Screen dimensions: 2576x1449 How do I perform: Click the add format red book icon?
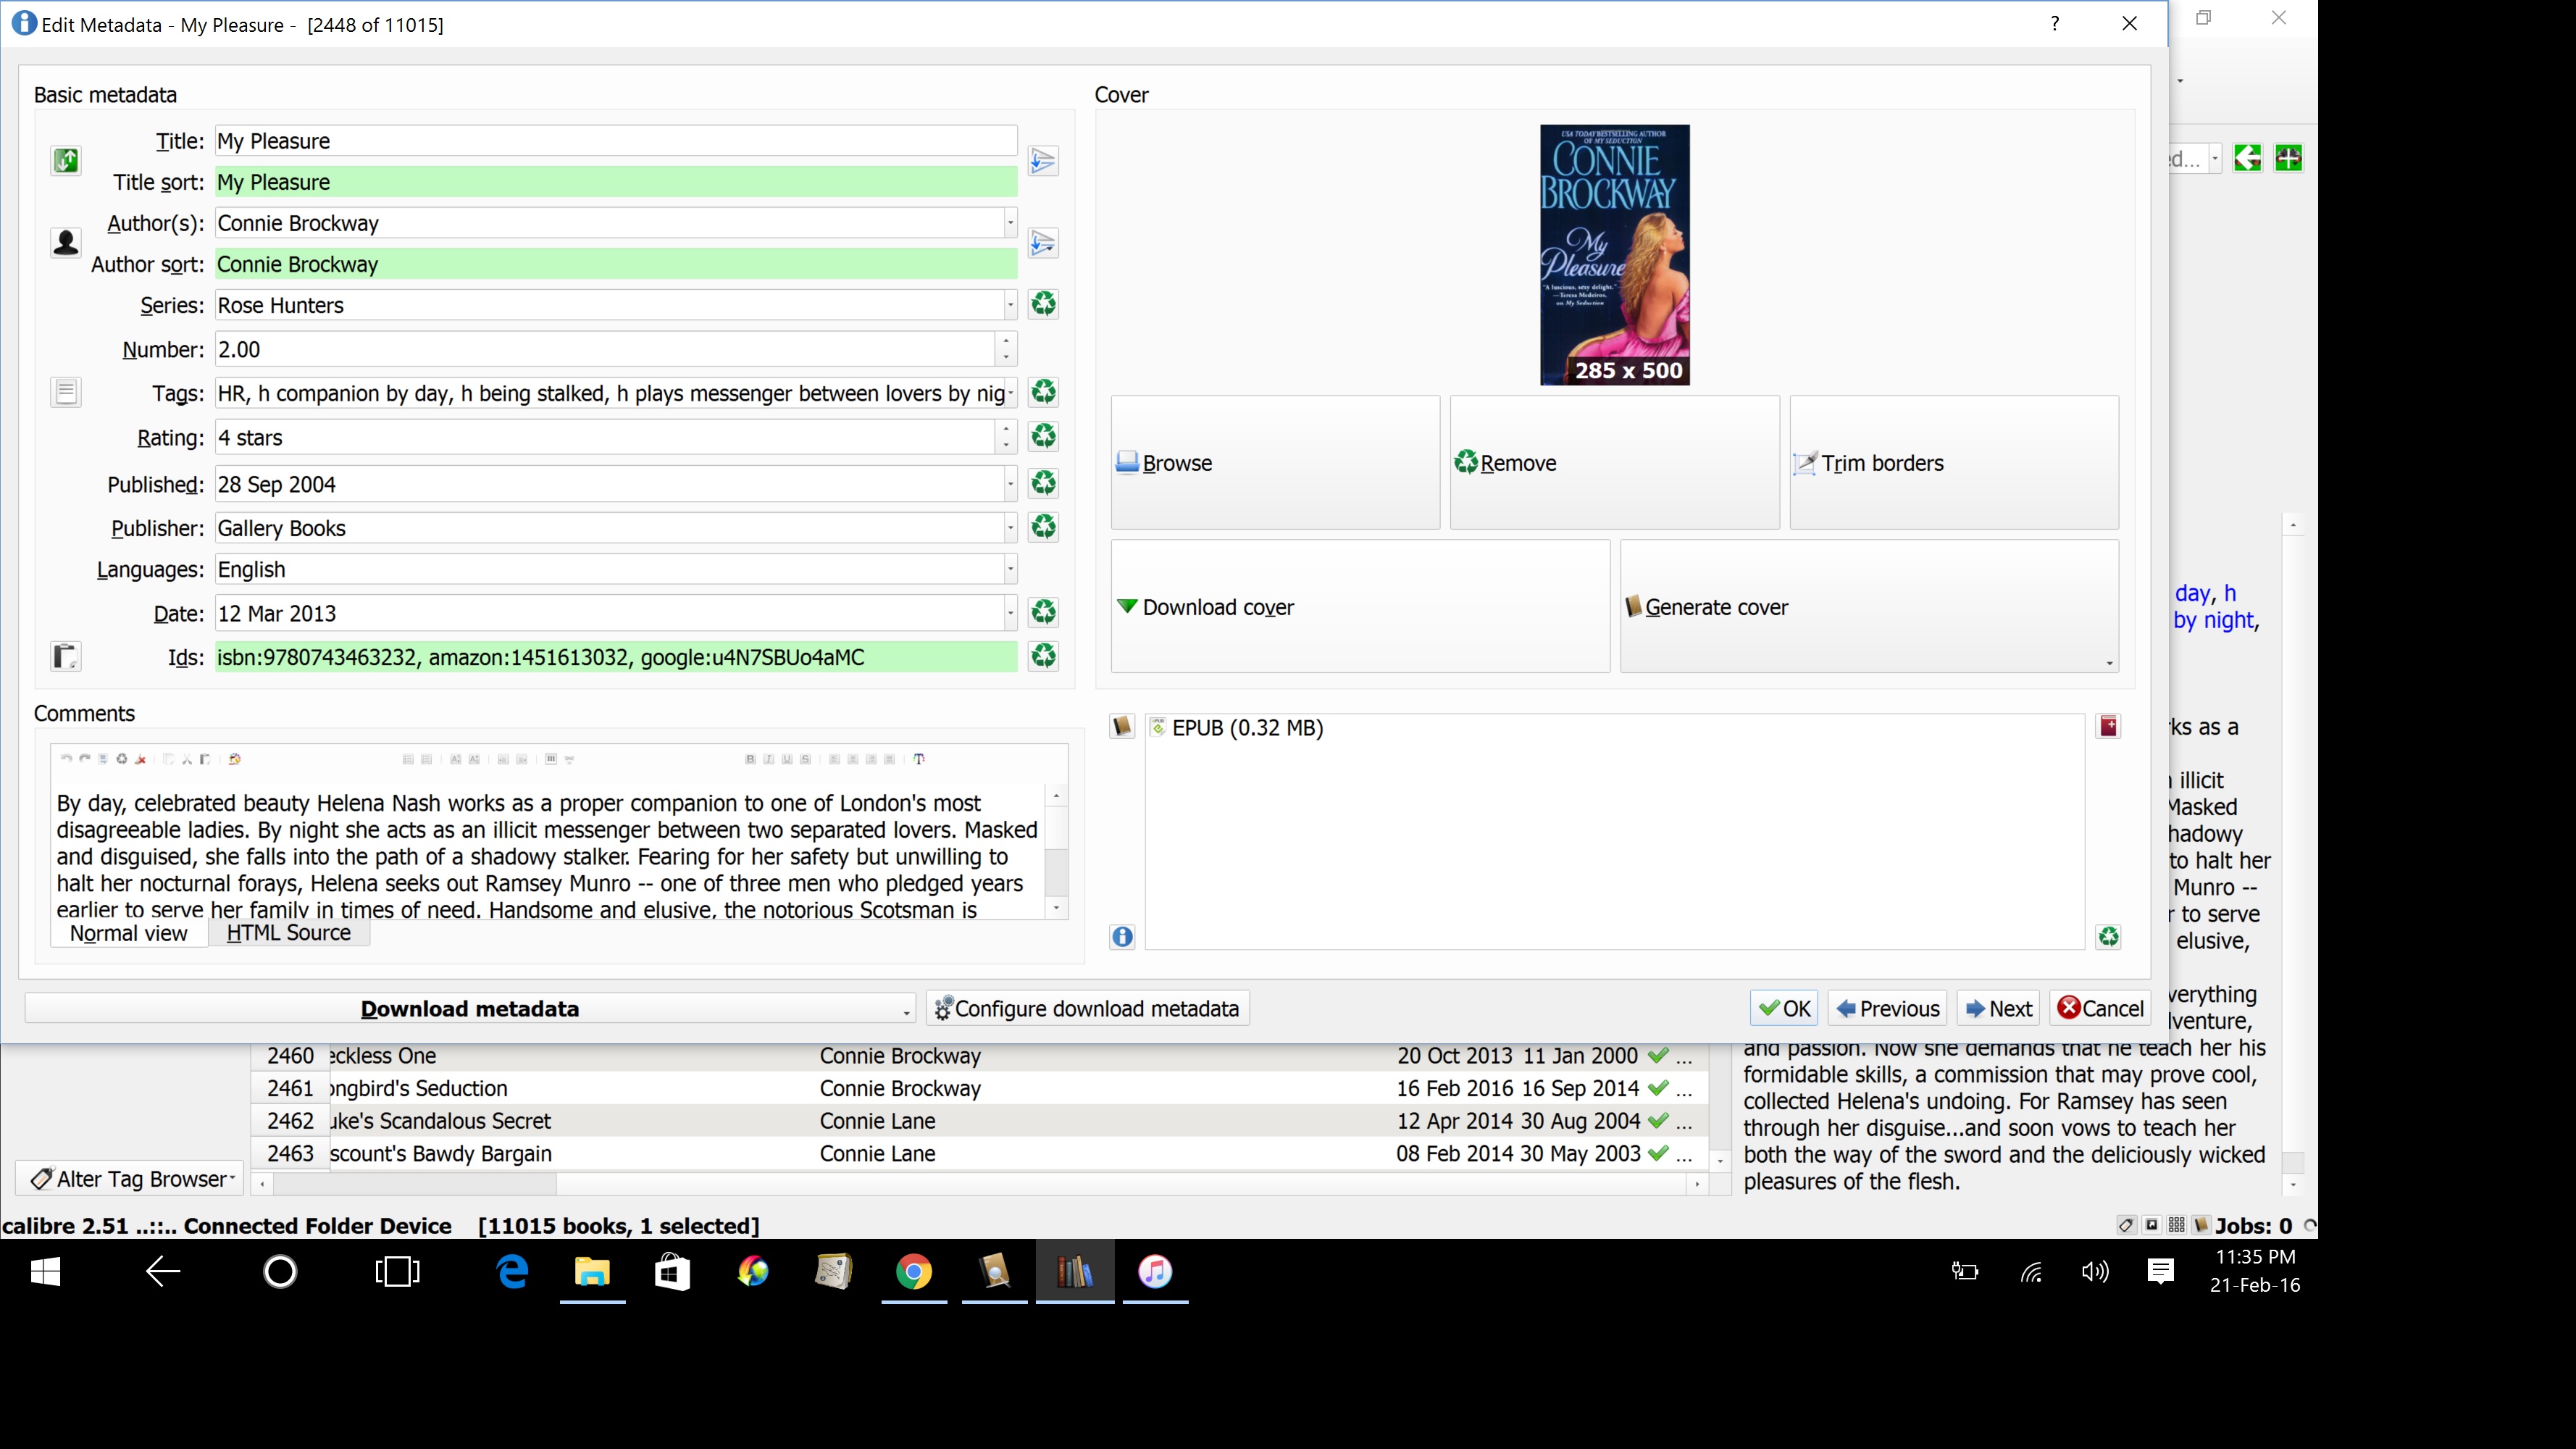pyautogui.click(x=2108, y=727)
